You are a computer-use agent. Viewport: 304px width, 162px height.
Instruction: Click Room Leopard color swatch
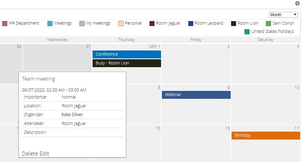(x=191, y=23)
